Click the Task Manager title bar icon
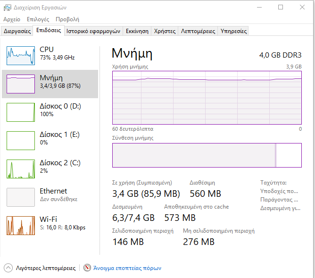This screenshot has width=315, height=278. (x=8, y=8)
